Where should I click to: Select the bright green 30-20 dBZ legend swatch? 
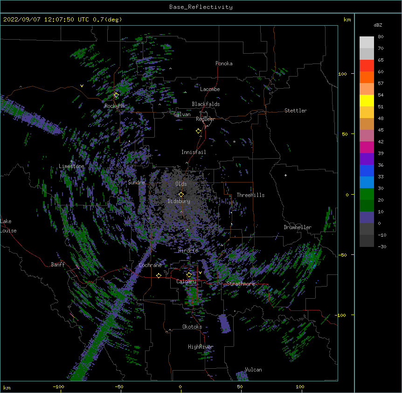[367, 194]
